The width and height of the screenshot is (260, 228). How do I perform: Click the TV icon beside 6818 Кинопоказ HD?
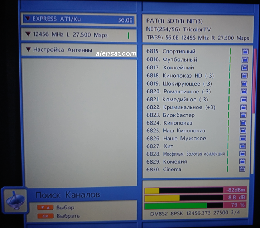245,76
